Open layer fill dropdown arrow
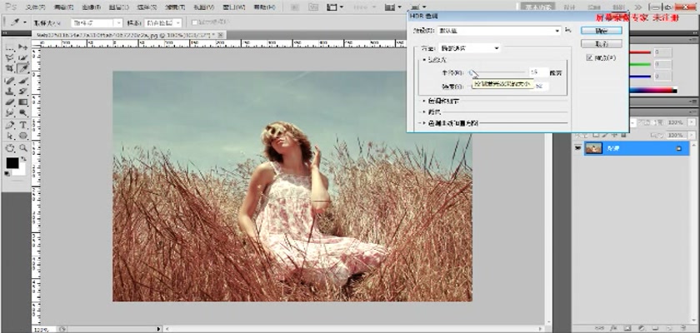The image size is (700, 333). [692, 135]
